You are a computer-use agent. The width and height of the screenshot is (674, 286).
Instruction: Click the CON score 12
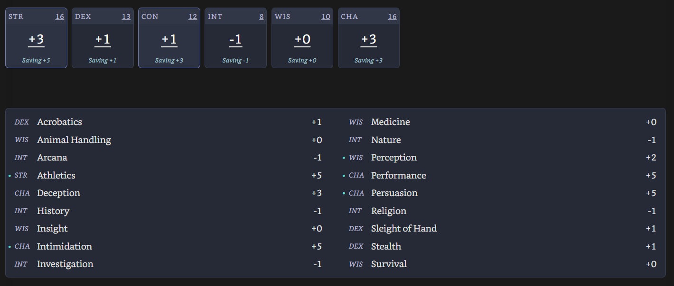click(x=192, y=17)
